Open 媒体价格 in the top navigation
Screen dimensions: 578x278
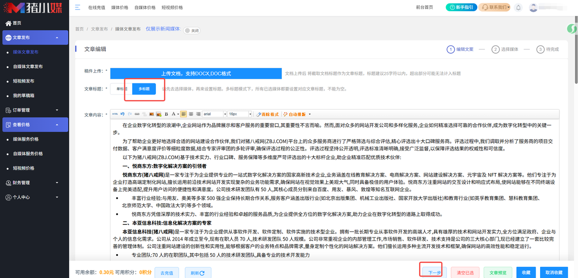(120, 8)
